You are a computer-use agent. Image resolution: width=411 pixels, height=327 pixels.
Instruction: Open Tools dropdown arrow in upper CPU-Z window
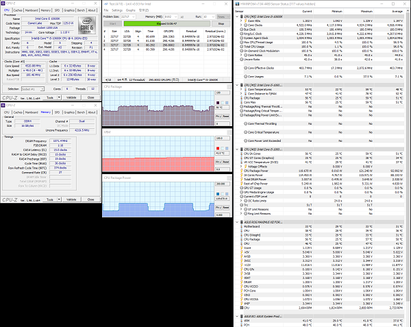pos(59,97)
